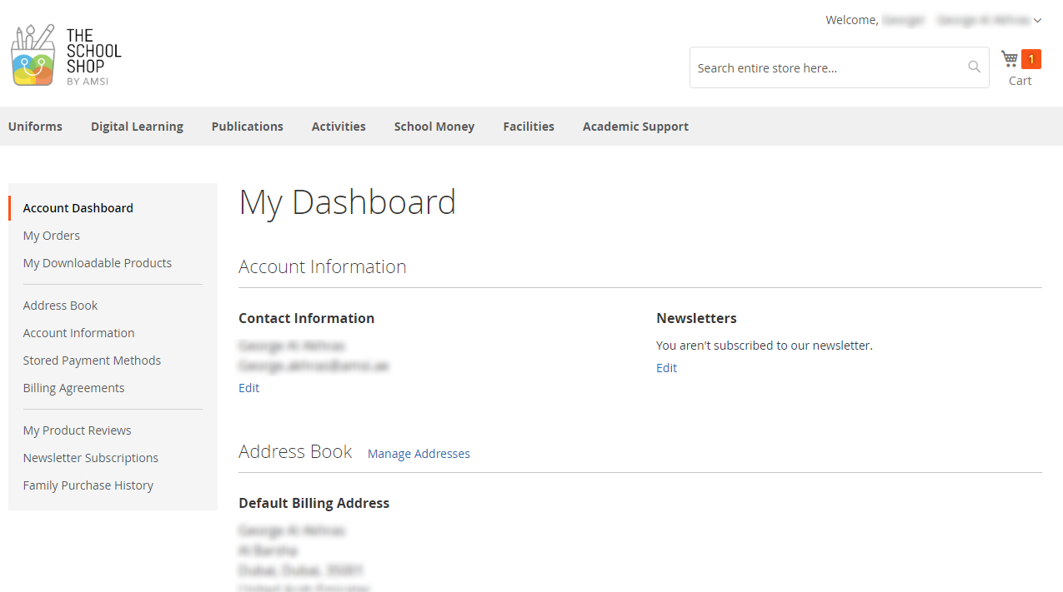This screenshot has height=592, width=1063.
Task: Open Academic Support menu
Action: click(635, 127)
